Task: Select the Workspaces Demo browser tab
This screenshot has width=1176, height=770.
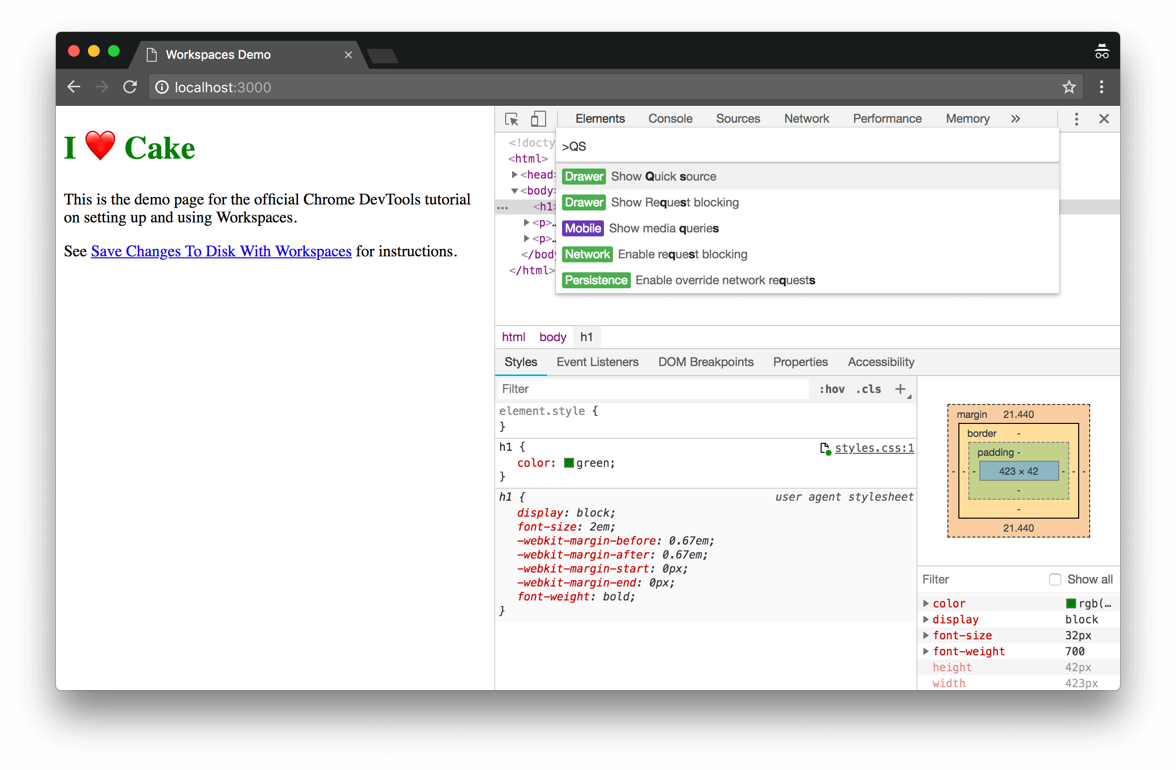Action: (249, 55)
